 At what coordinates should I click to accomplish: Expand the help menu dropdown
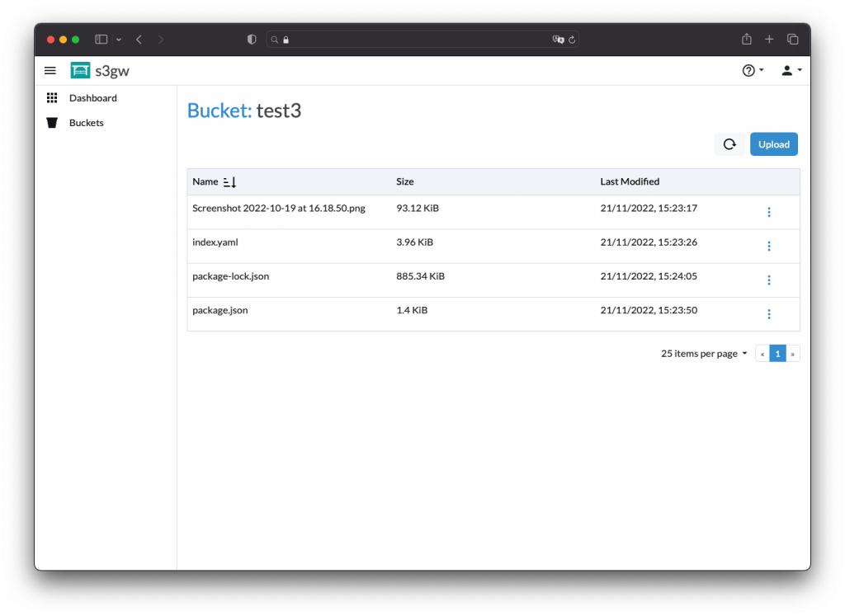(x=753, y=71)
